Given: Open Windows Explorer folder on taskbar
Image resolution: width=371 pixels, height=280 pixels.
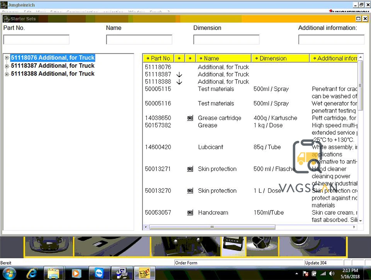Looking at the screenshot, I should [53, 273].
